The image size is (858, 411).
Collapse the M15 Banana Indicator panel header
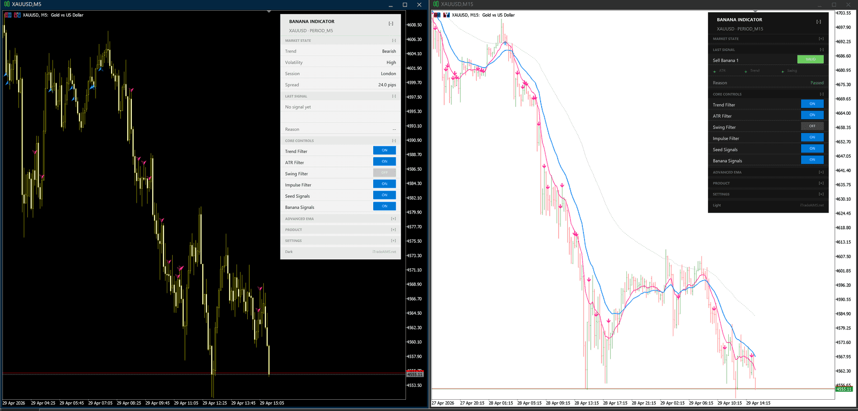(x=819, y=22)
